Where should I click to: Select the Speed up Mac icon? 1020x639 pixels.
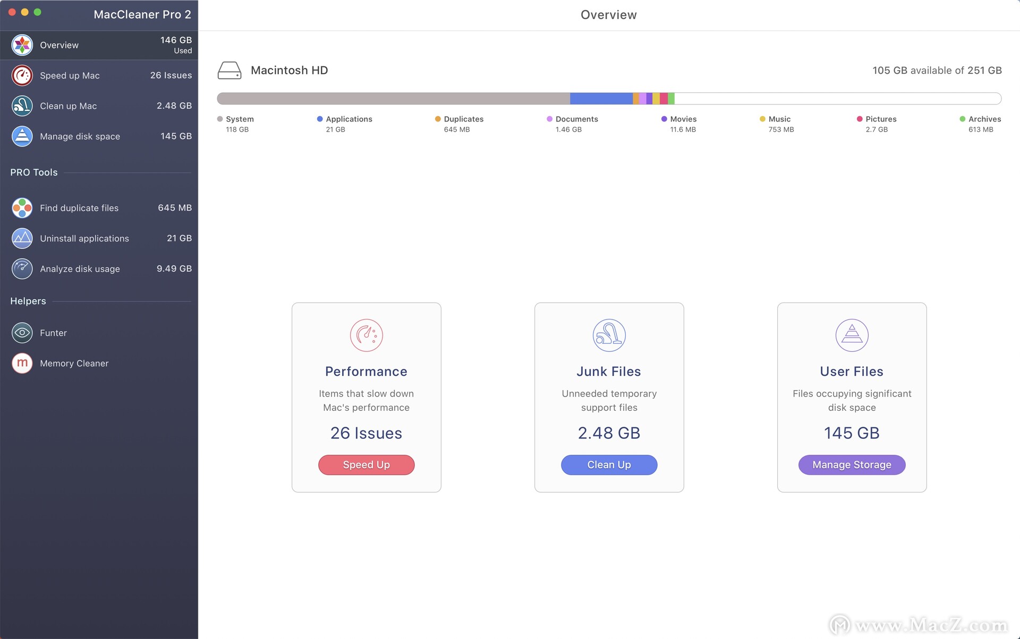coord(22,74)
